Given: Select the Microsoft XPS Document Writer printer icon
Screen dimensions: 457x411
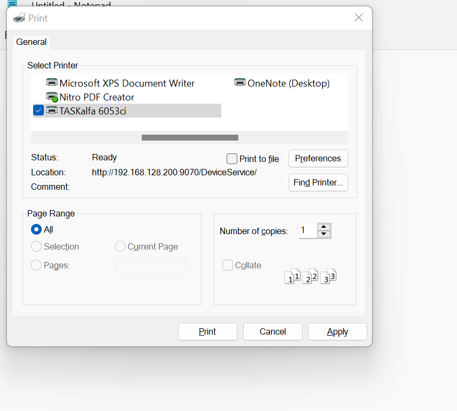Looking at the screenshot, I should point(52,82).
